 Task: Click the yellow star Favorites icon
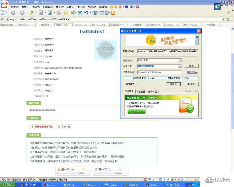pos(66,13)
